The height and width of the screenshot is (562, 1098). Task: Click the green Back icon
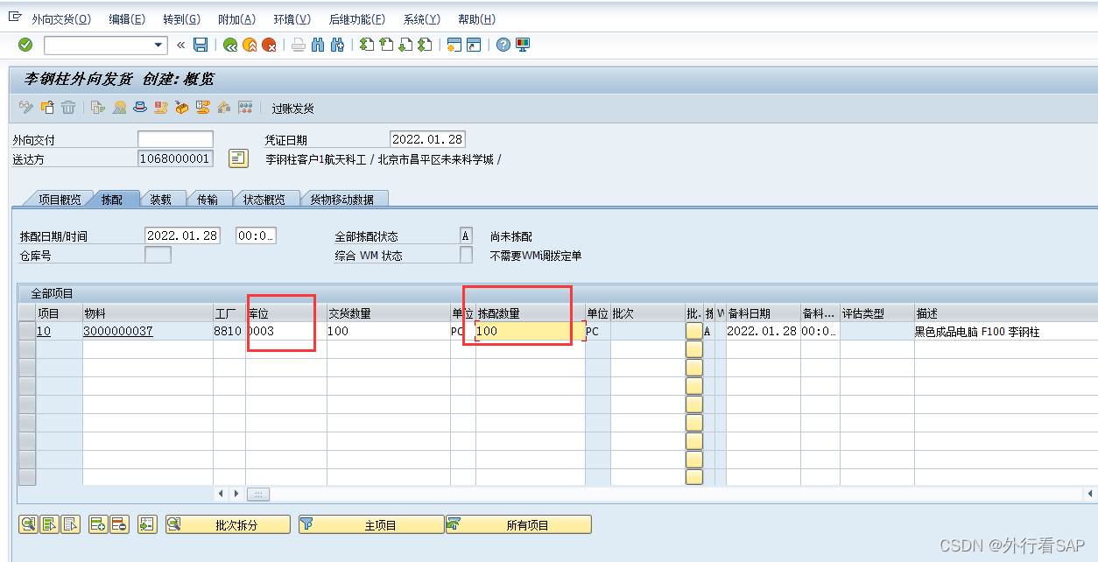230,45
